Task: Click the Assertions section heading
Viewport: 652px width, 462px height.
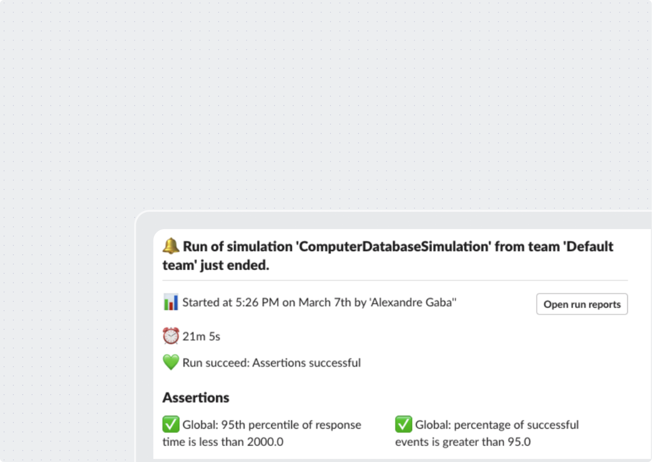Action: (x=196, y=398)
